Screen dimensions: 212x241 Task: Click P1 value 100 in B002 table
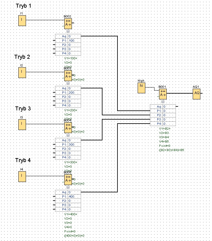pos(74,41)
